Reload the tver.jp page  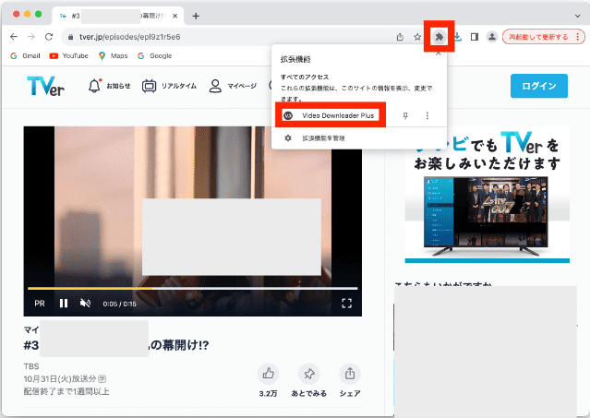tap(49, 37)
